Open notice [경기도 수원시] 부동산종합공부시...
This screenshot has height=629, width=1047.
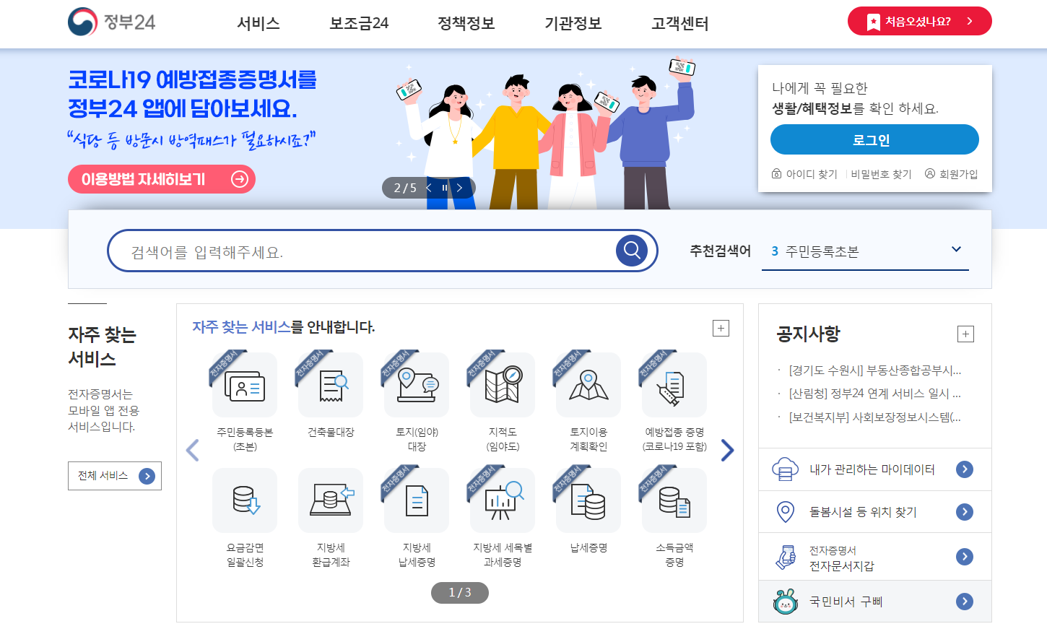click(874, 370)
